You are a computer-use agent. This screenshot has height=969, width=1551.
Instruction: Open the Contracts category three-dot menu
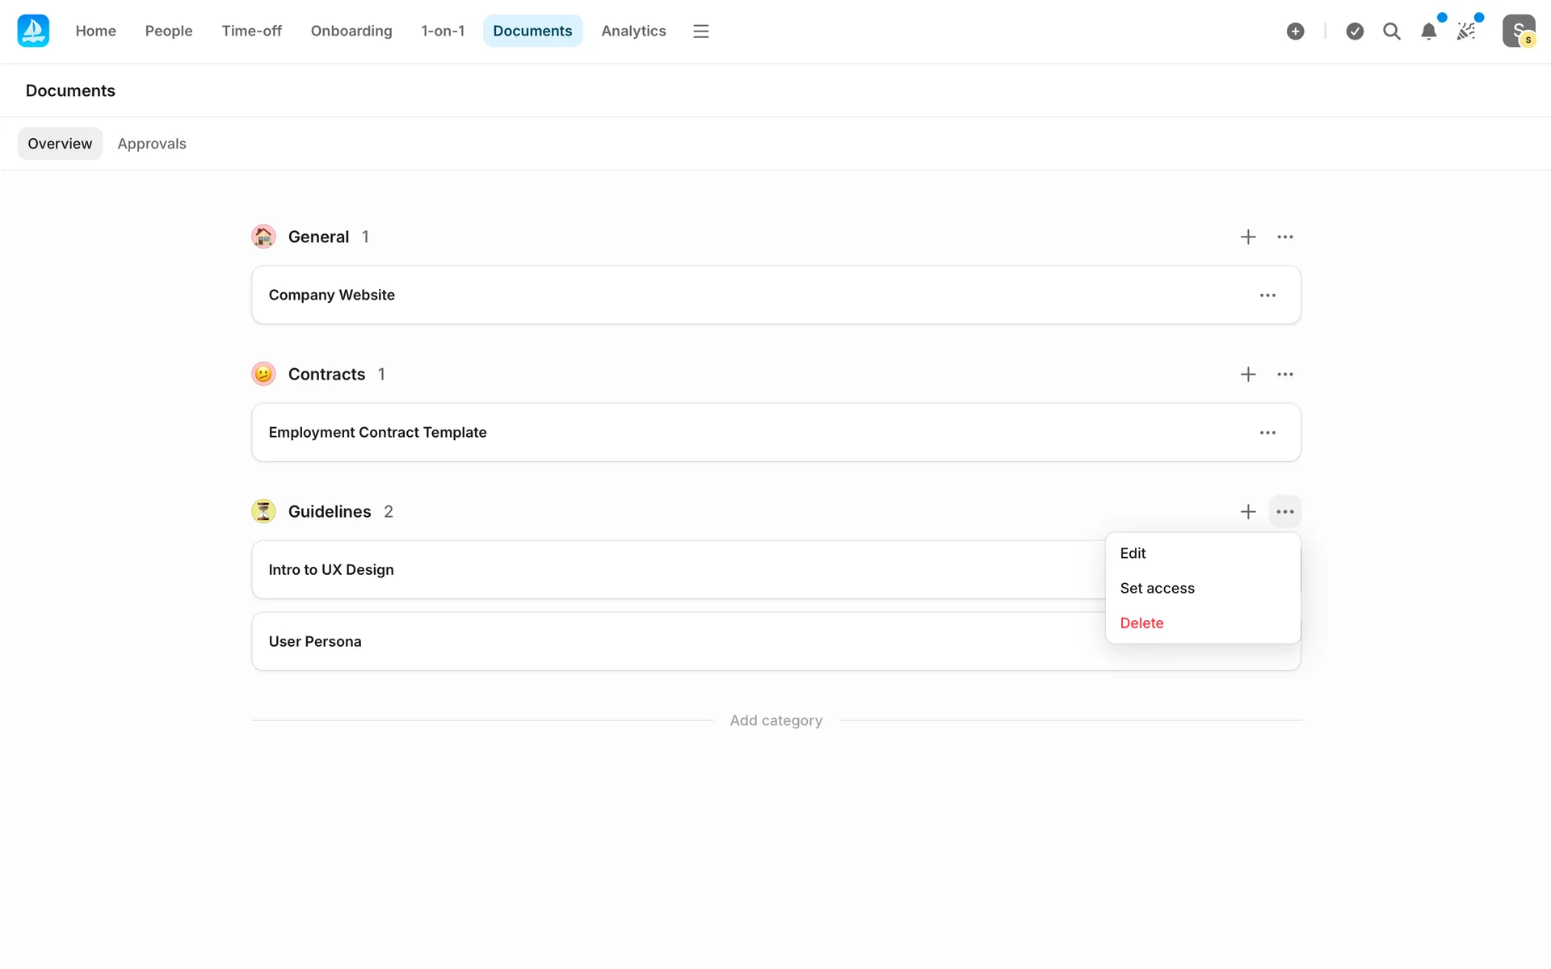(1284, 374)
